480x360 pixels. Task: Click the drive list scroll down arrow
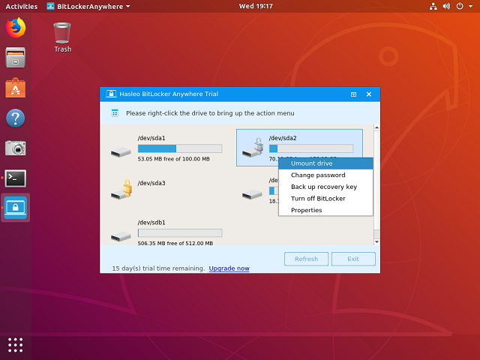pyautogui.click(x=376, y=241)
